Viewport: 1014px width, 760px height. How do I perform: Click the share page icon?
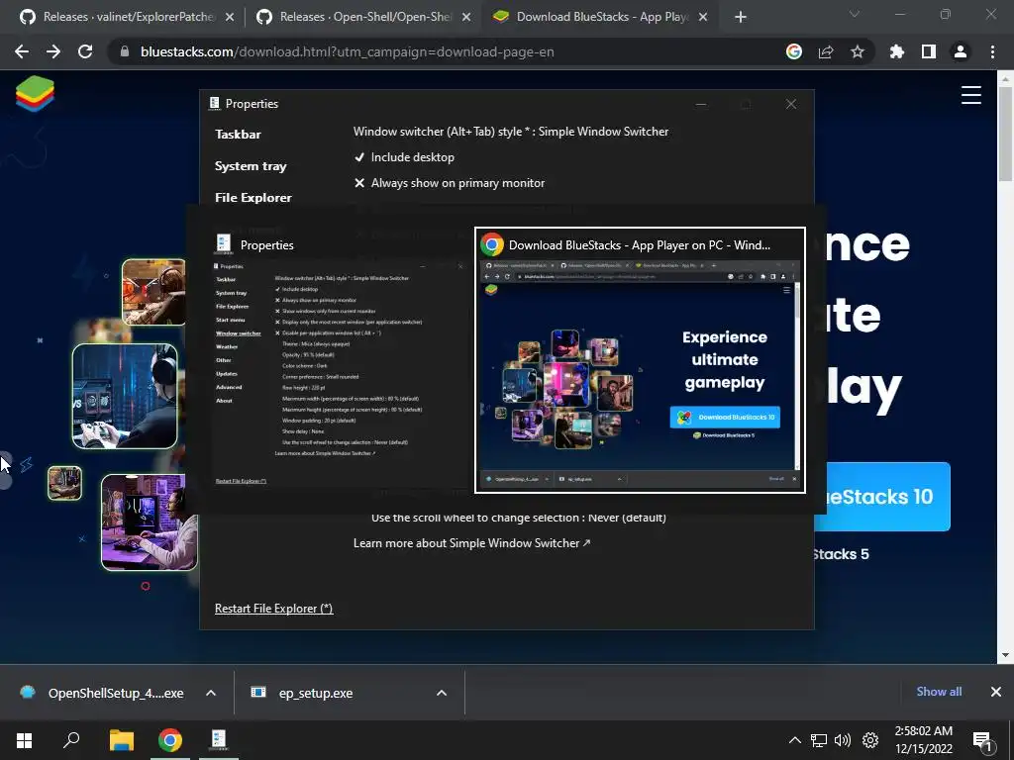point(826,51)
